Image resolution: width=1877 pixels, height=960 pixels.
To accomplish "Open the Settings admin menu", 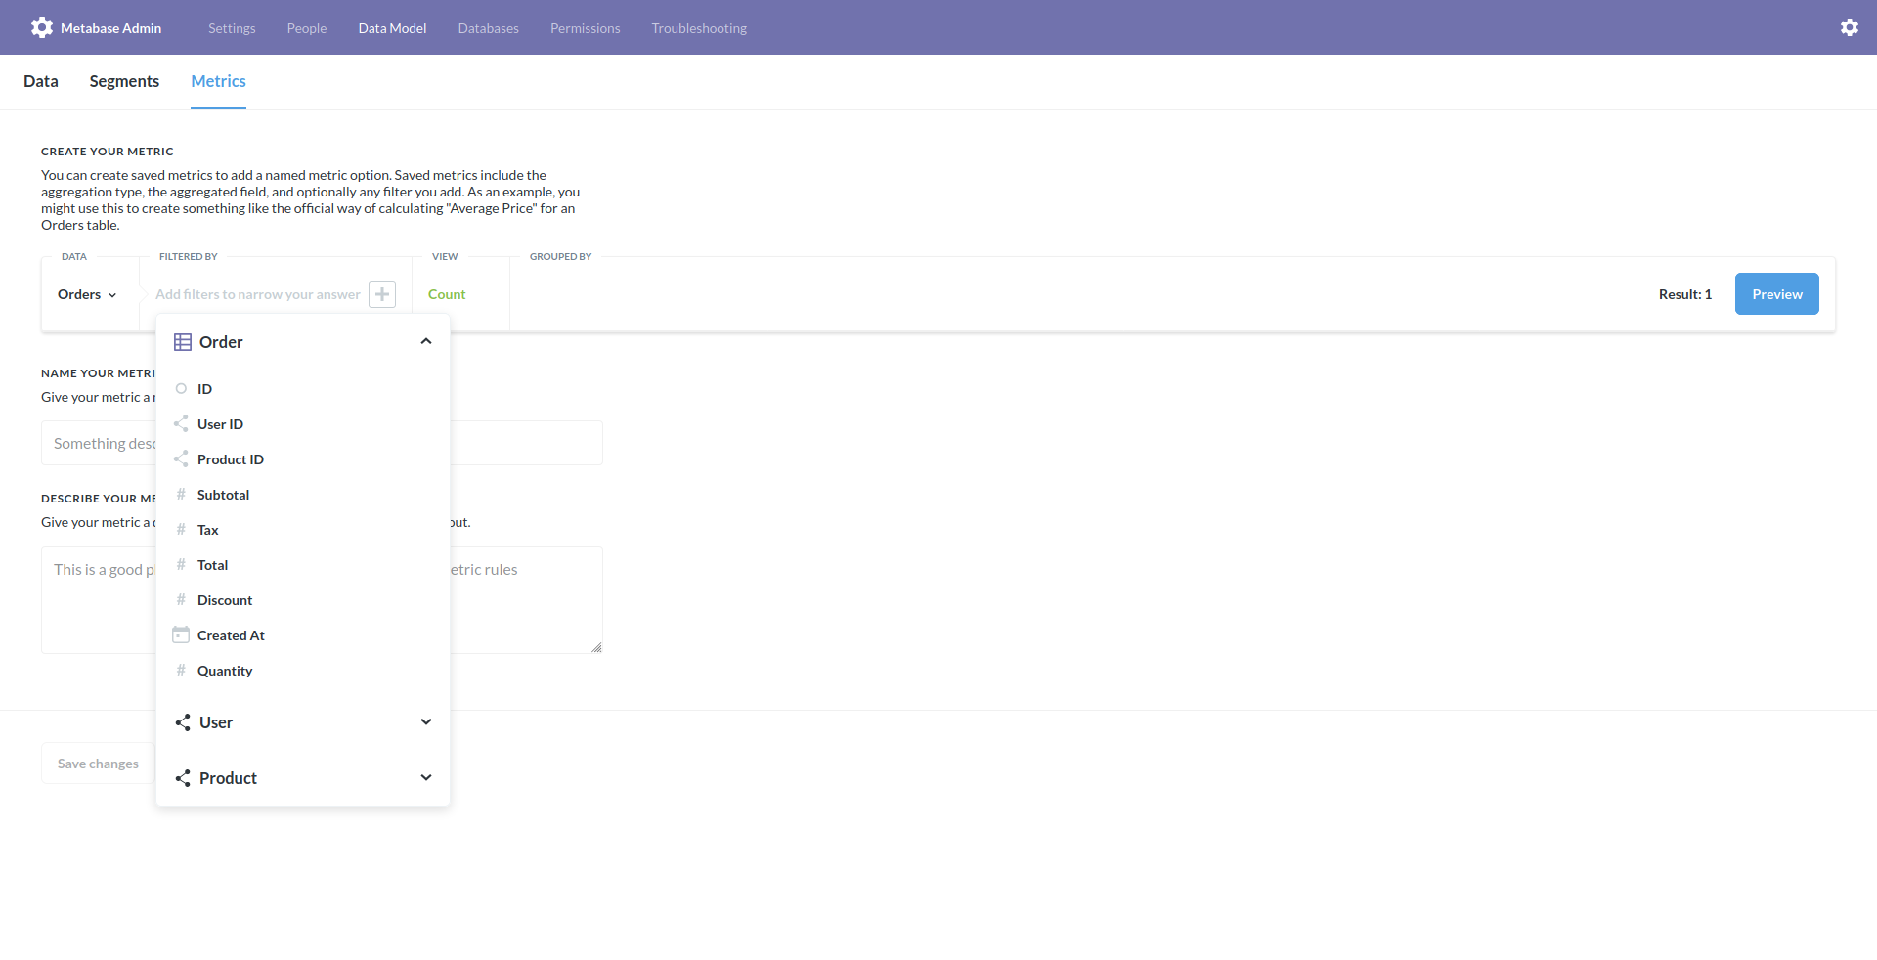I will [x=232, y=28].
